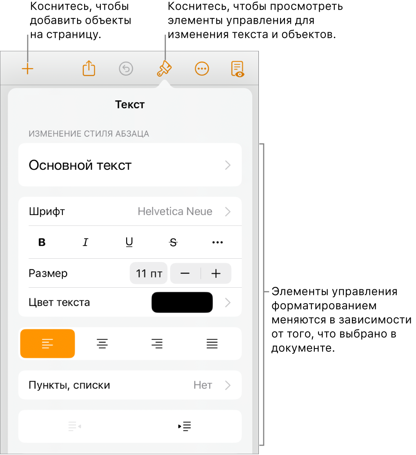Image resolution: width=416 pixels, height=455 pixels.
Task: Open Пункты, списки row
Action: (130, 385)
